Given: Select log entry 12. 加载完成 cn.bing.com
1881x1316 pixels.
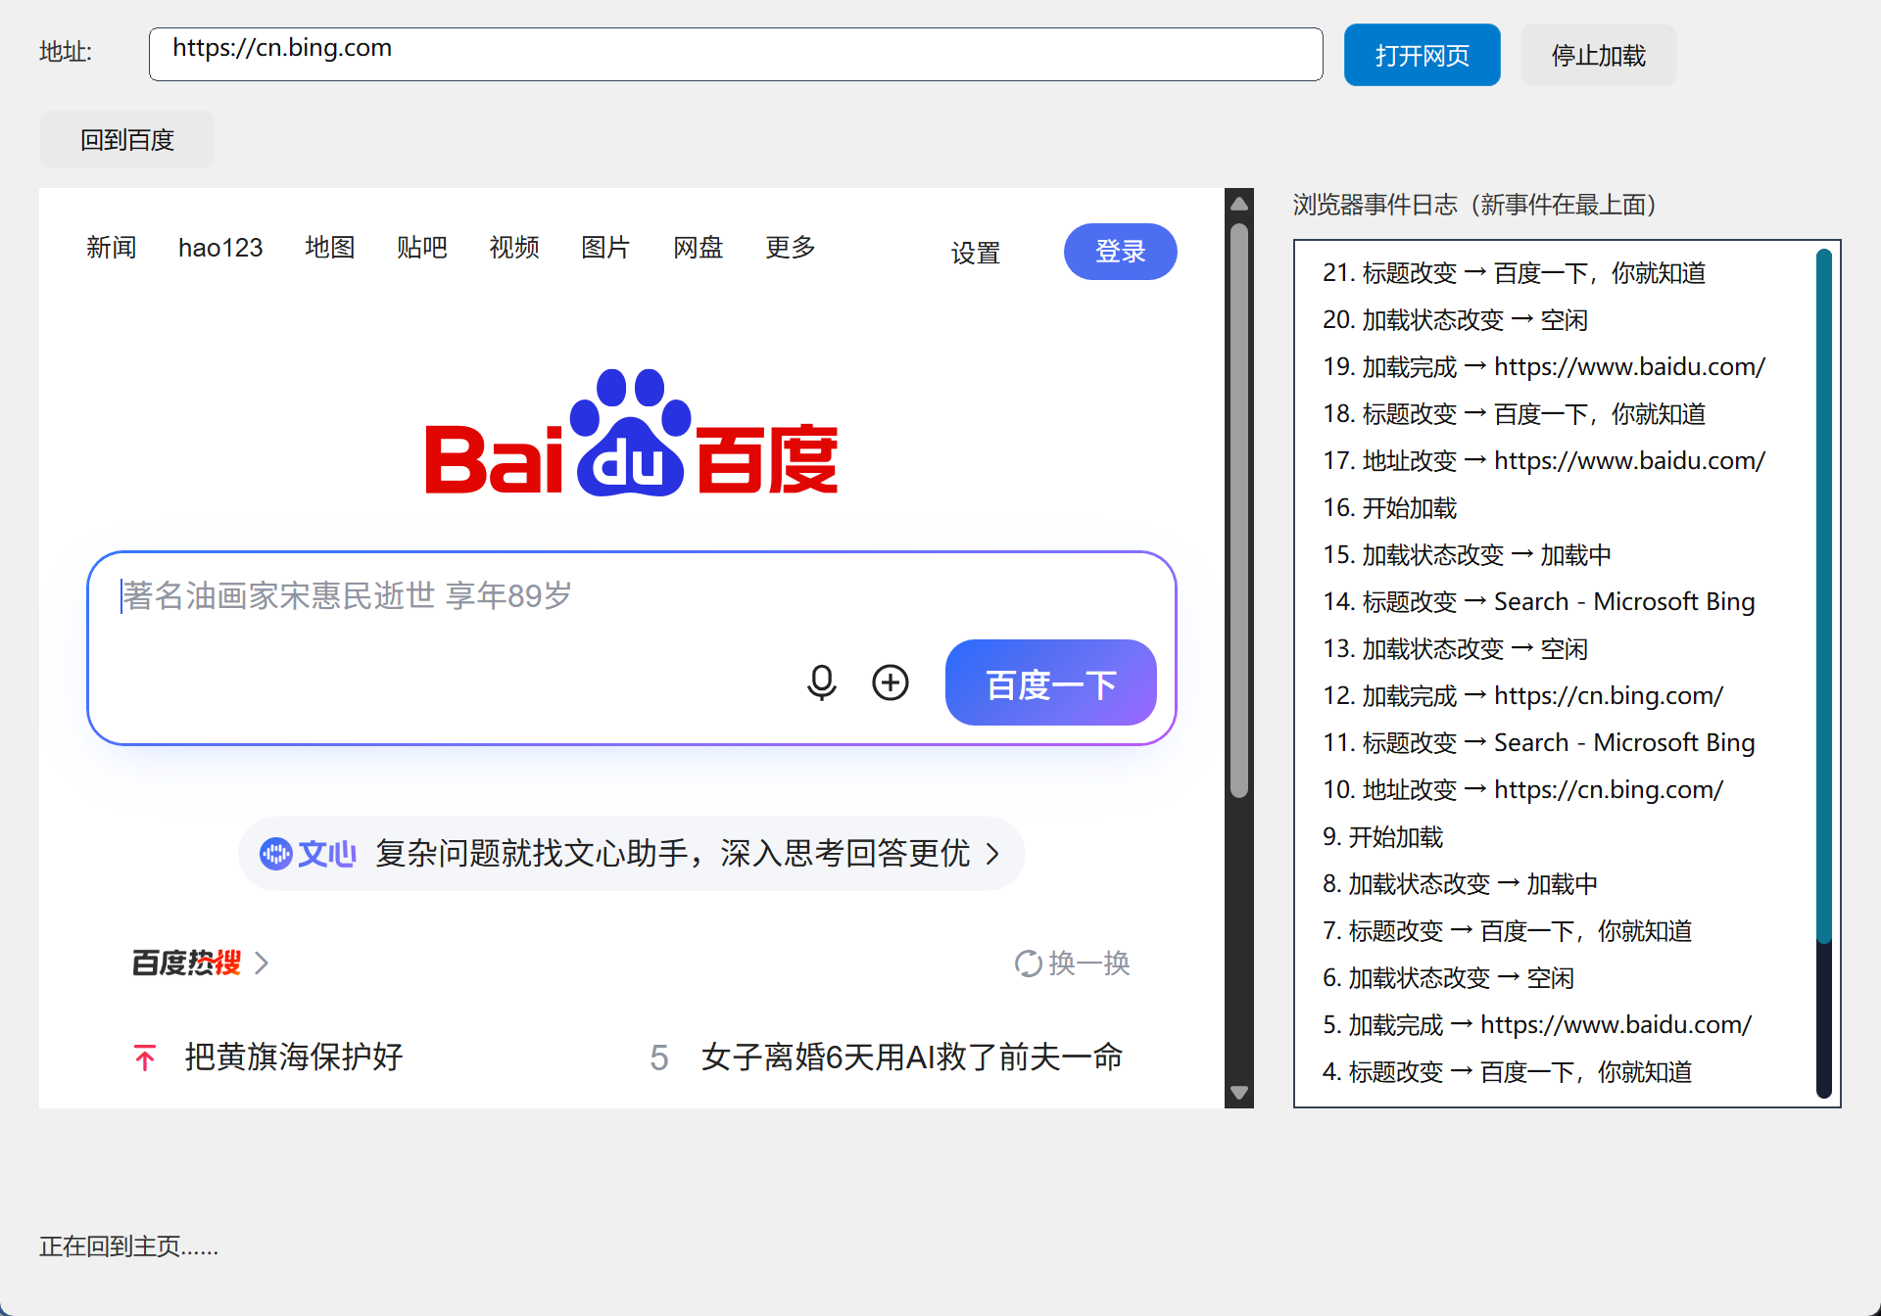Looking at the screenshot, I should pyautogui.click(x=1522, y=695).
